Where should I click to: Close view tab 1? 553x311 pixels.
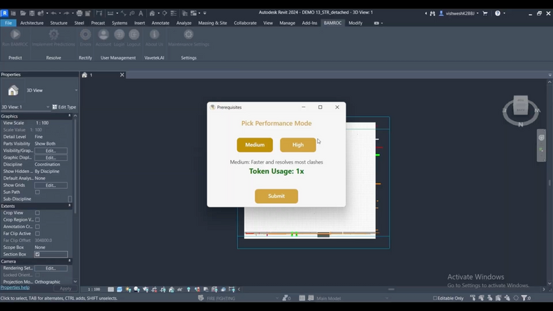click(x=122, y=75)
